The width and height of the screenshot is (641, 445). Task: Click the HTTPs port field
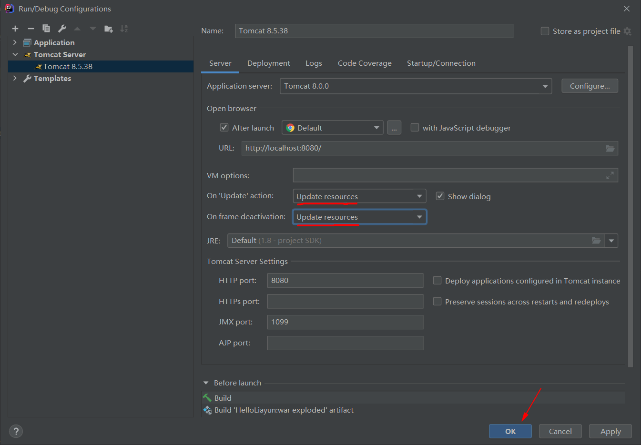345,301
